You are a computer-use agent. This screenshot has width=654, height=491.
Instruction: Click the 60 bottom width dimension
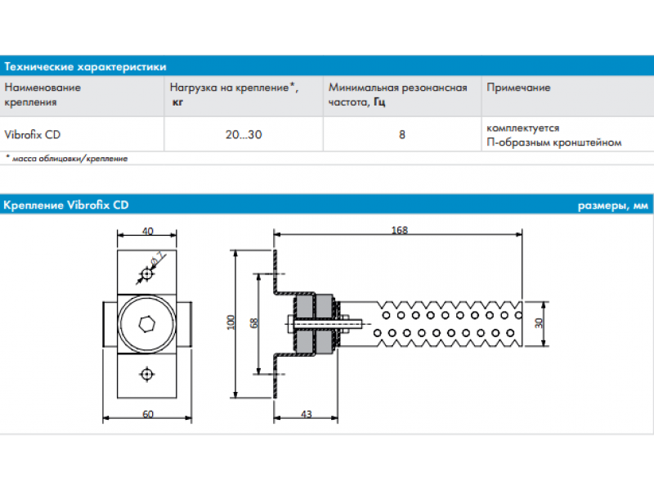point(147,415)
